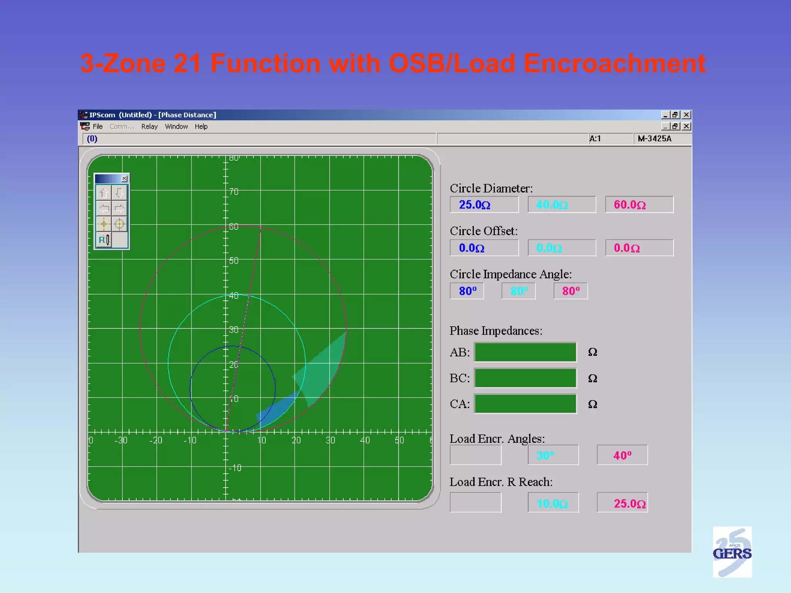Click the pan right arrow in floating toolbox
The image size is (791, 593).
pyautogui.click(x=119, y=208)
